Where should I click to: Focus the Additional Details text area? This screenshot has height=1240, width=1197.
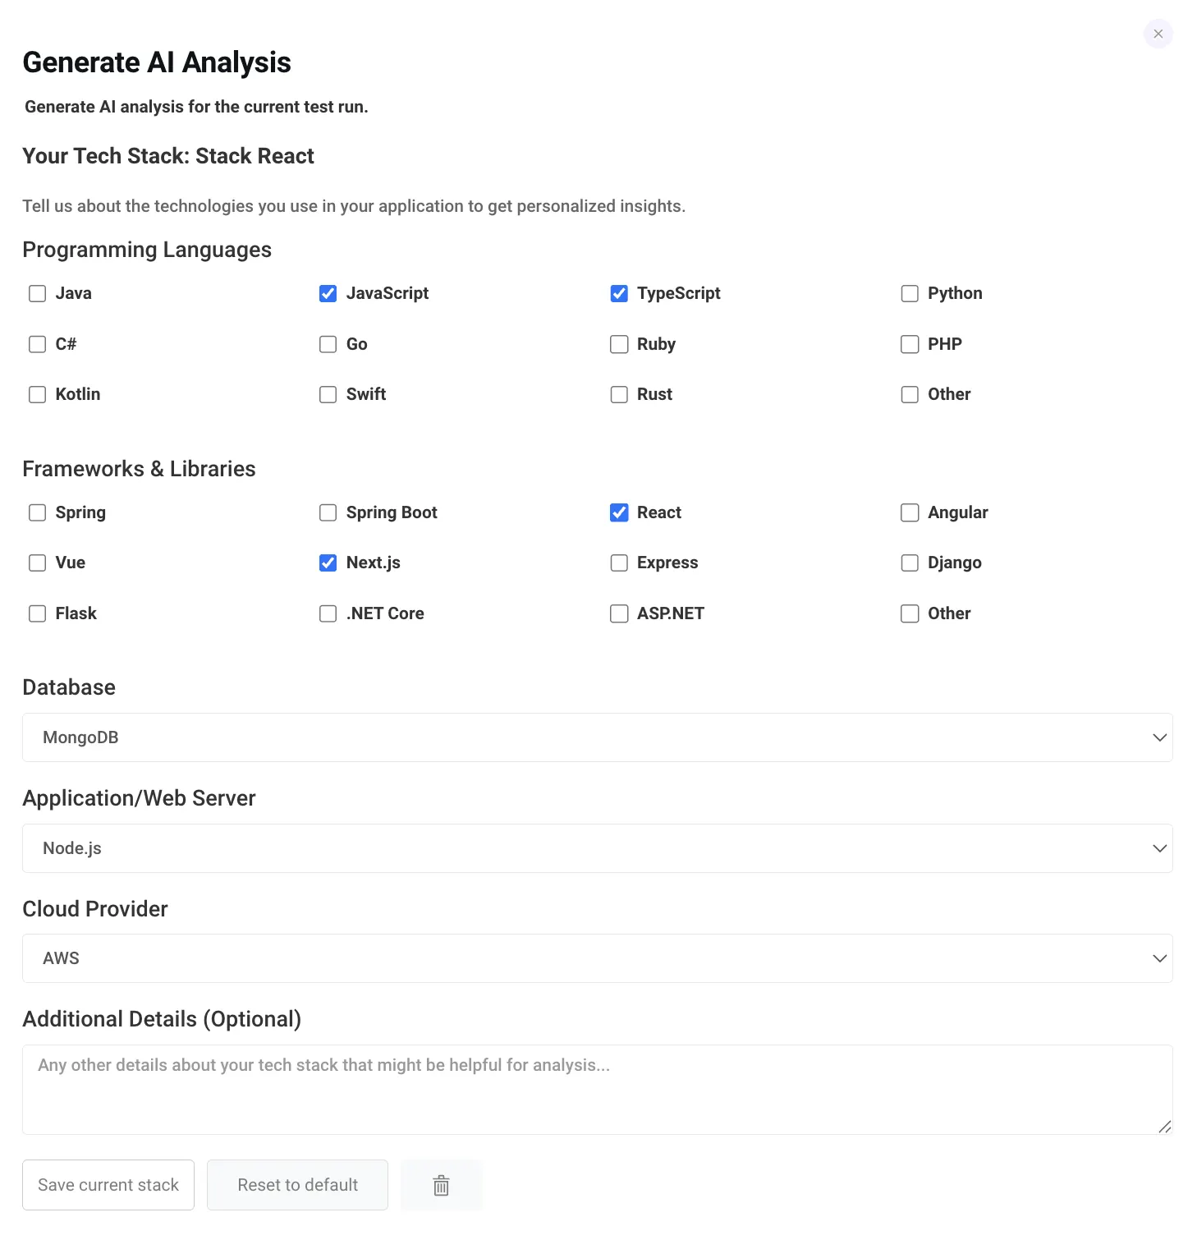click(598, 1090)
